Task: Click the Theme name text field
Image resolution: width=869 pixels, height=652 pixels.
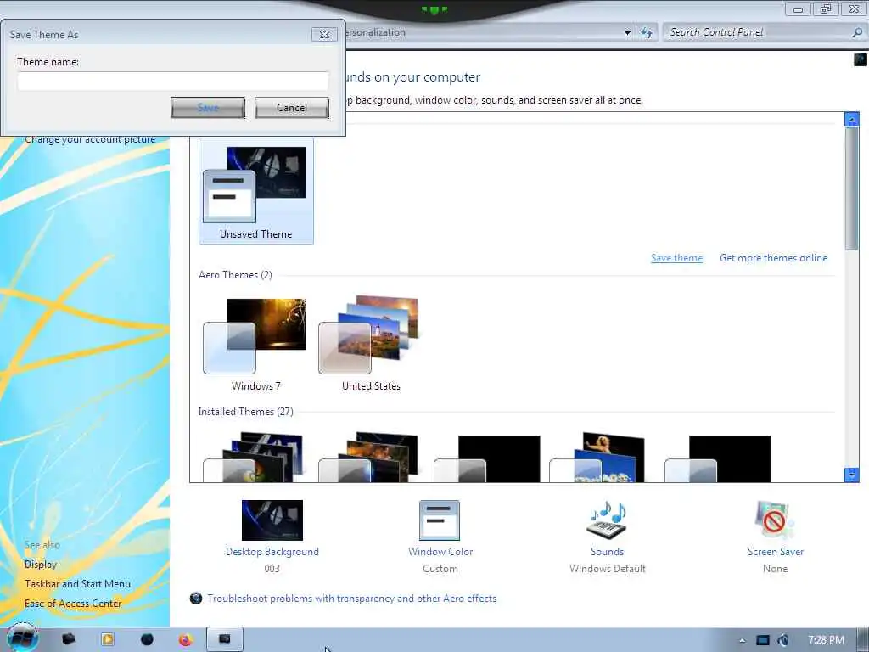Action: [173, 81]
